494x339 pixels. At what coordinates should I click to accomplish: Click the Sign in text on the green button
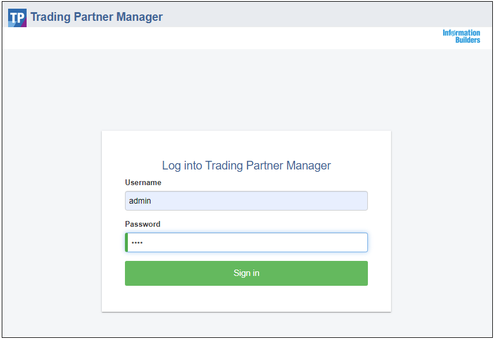(246, 273)
